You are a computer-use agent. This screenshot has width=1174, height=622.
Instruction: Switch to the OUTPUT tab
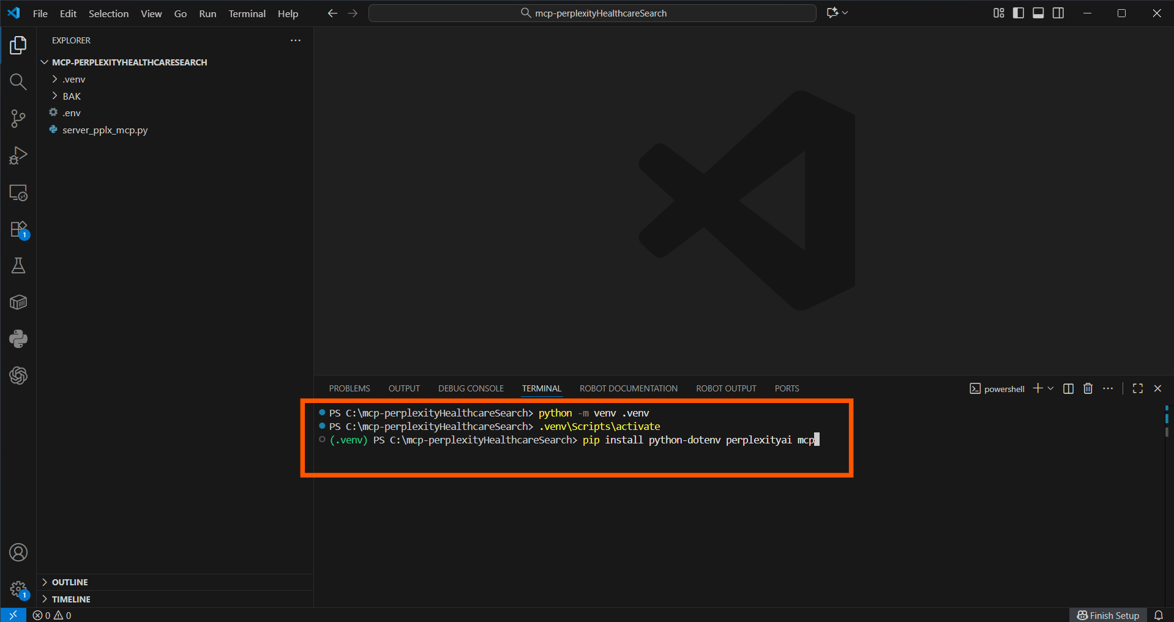coord(404,388)
